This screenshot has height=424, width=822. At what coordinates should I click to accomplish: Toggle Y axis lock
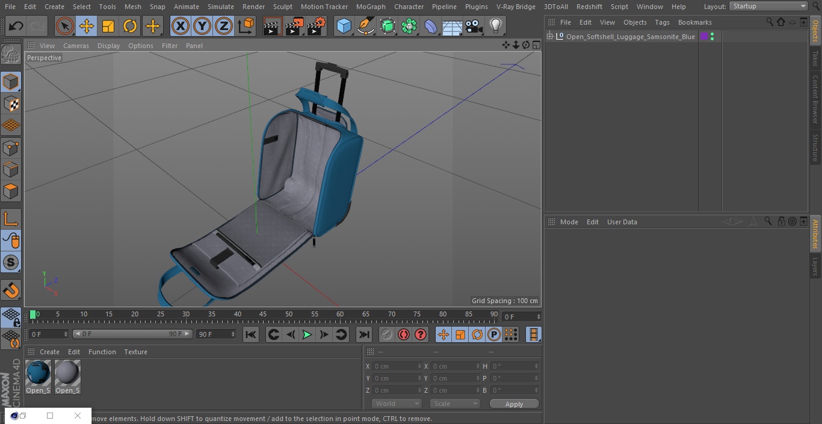coord(202,26)
